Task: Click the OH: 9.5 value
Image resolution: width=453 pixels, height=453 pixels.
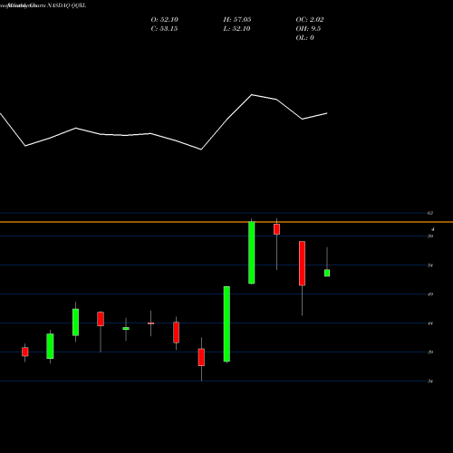Action: point(308,28)
